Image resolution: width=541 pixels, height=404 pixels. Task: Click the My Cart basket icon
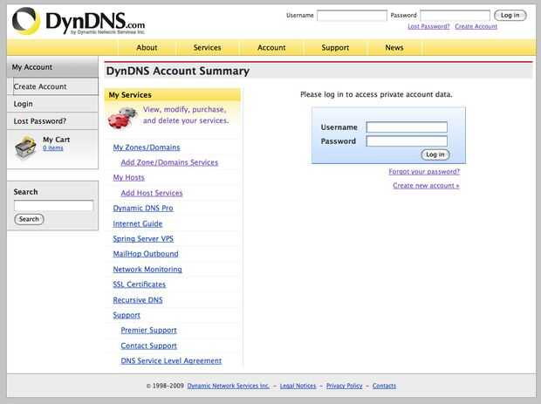[25, 147]
